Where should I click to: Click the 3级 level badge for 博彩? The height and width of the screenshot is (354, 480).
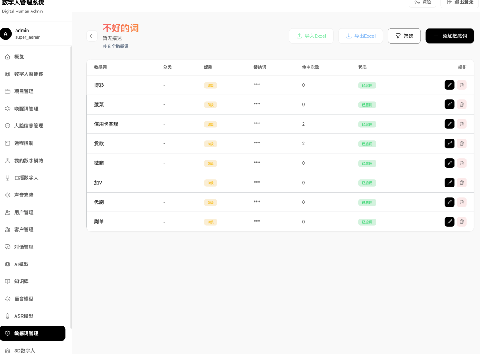(x=211, y=85)
